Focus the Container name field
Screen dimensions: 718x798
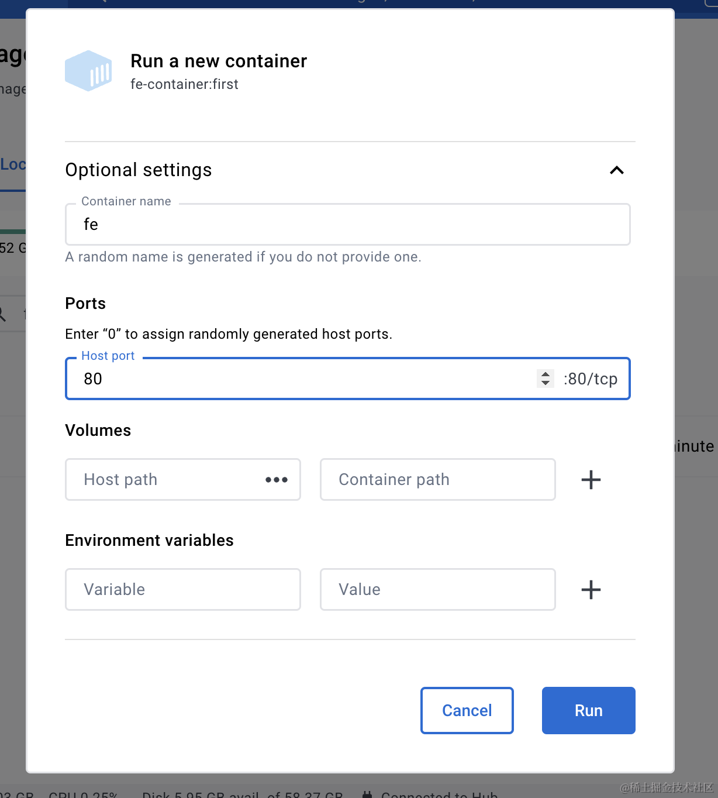(347, 225)
